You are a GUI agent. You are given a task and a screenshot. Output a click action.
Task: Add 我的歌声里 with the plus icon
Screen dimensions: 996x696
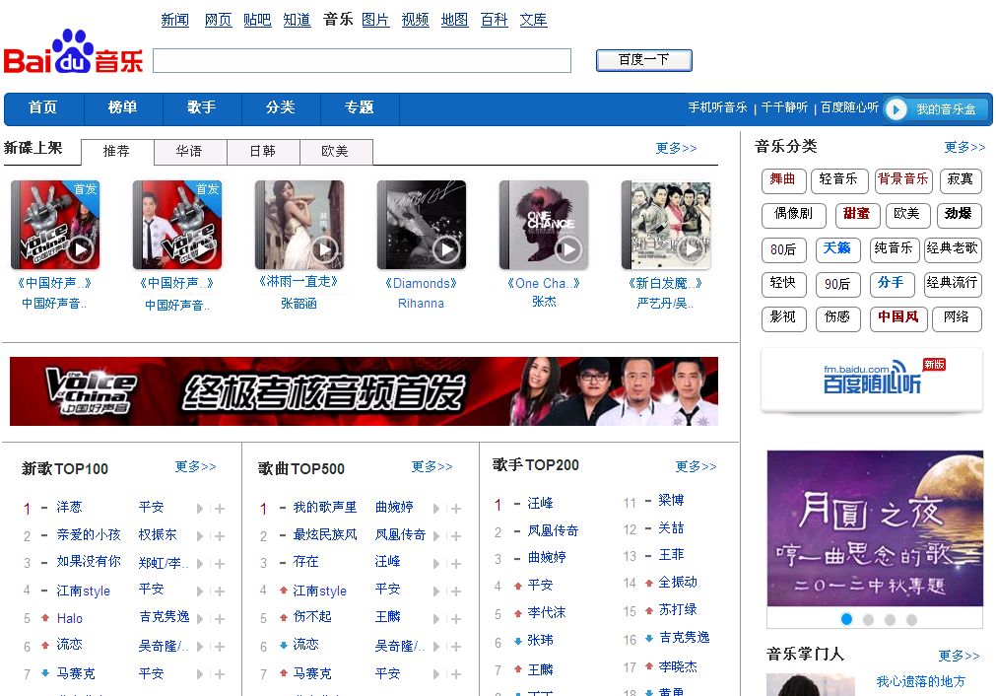coord(455,509)
